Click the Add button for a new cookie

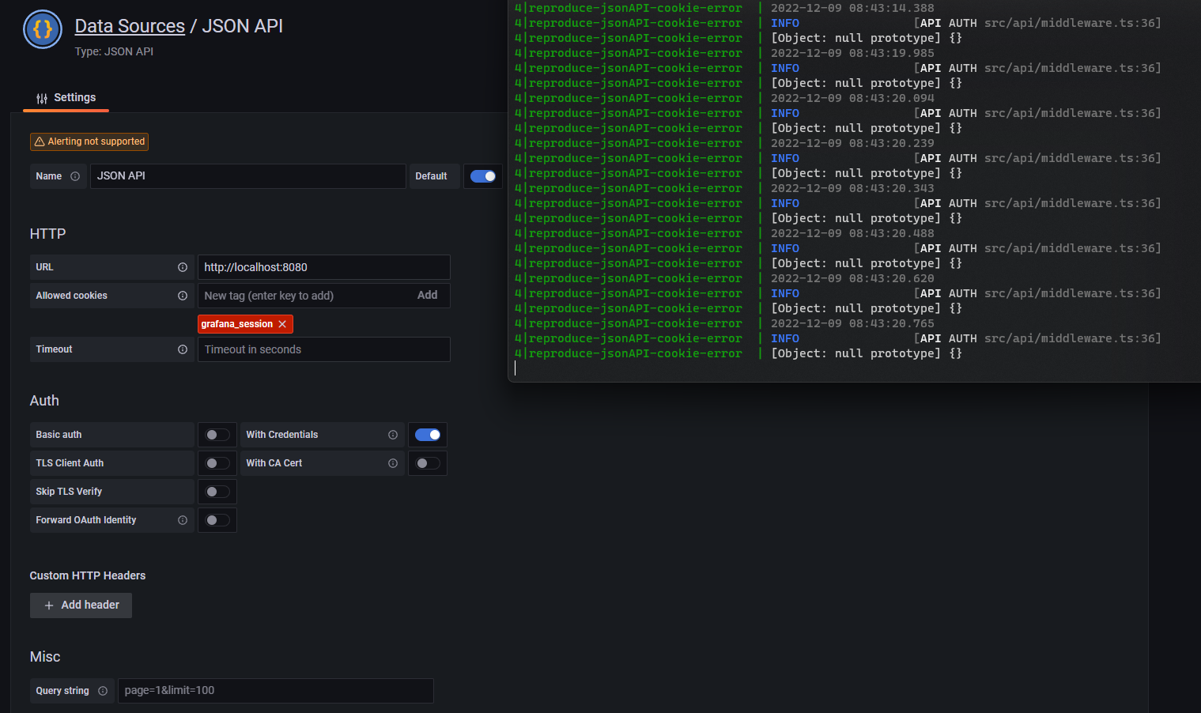click(x=427, y=296)
